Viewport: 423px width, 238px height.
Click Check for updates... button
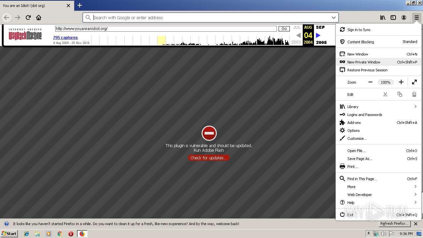coord(209,158)
